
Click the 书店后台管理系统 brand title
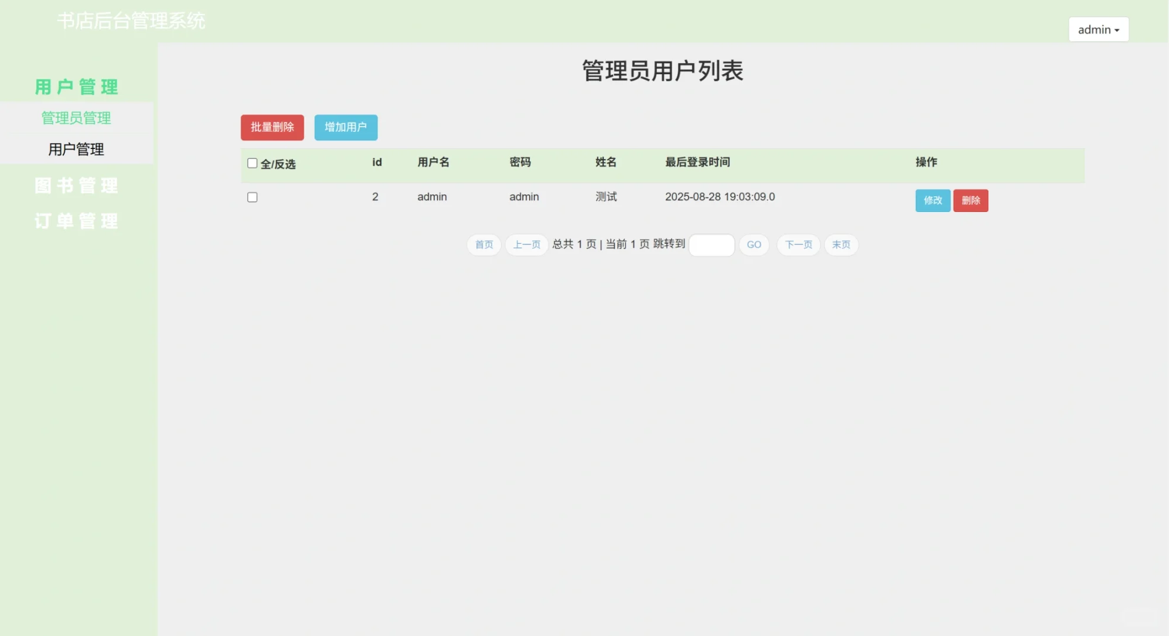(x=131, y=21)
